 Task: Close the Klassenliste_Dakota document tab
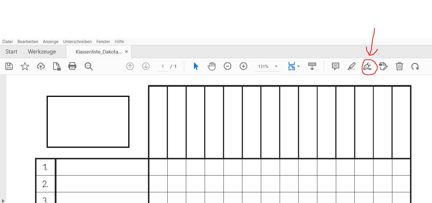(127, 51)
